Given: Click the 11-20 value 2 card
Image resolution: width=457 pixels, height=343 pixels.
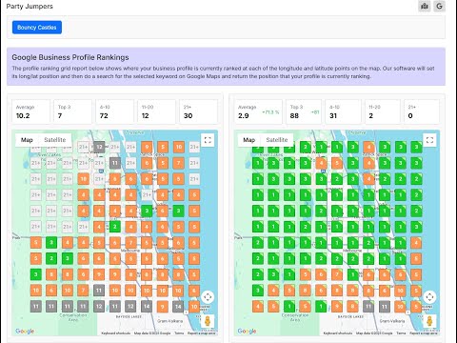Looking at the screenshot, I should pyautogui.click(x=383, y=111).
